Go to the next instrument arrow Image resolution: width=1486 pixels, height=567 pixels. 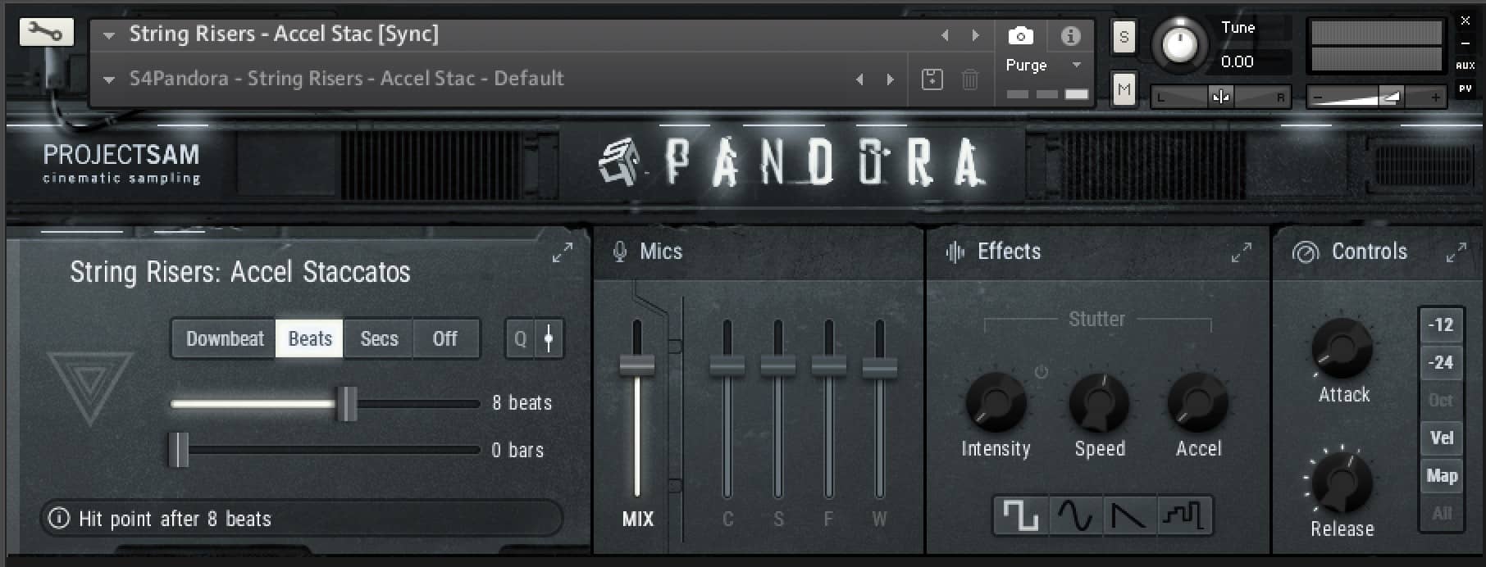point(975,35)
